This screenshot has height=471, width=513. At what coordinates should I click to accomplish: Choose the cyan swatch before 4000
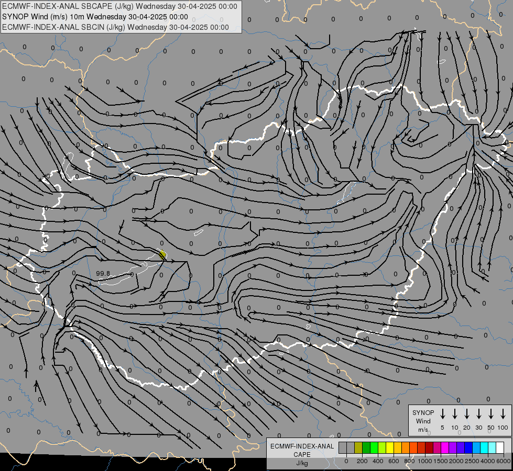click(485, 447)
